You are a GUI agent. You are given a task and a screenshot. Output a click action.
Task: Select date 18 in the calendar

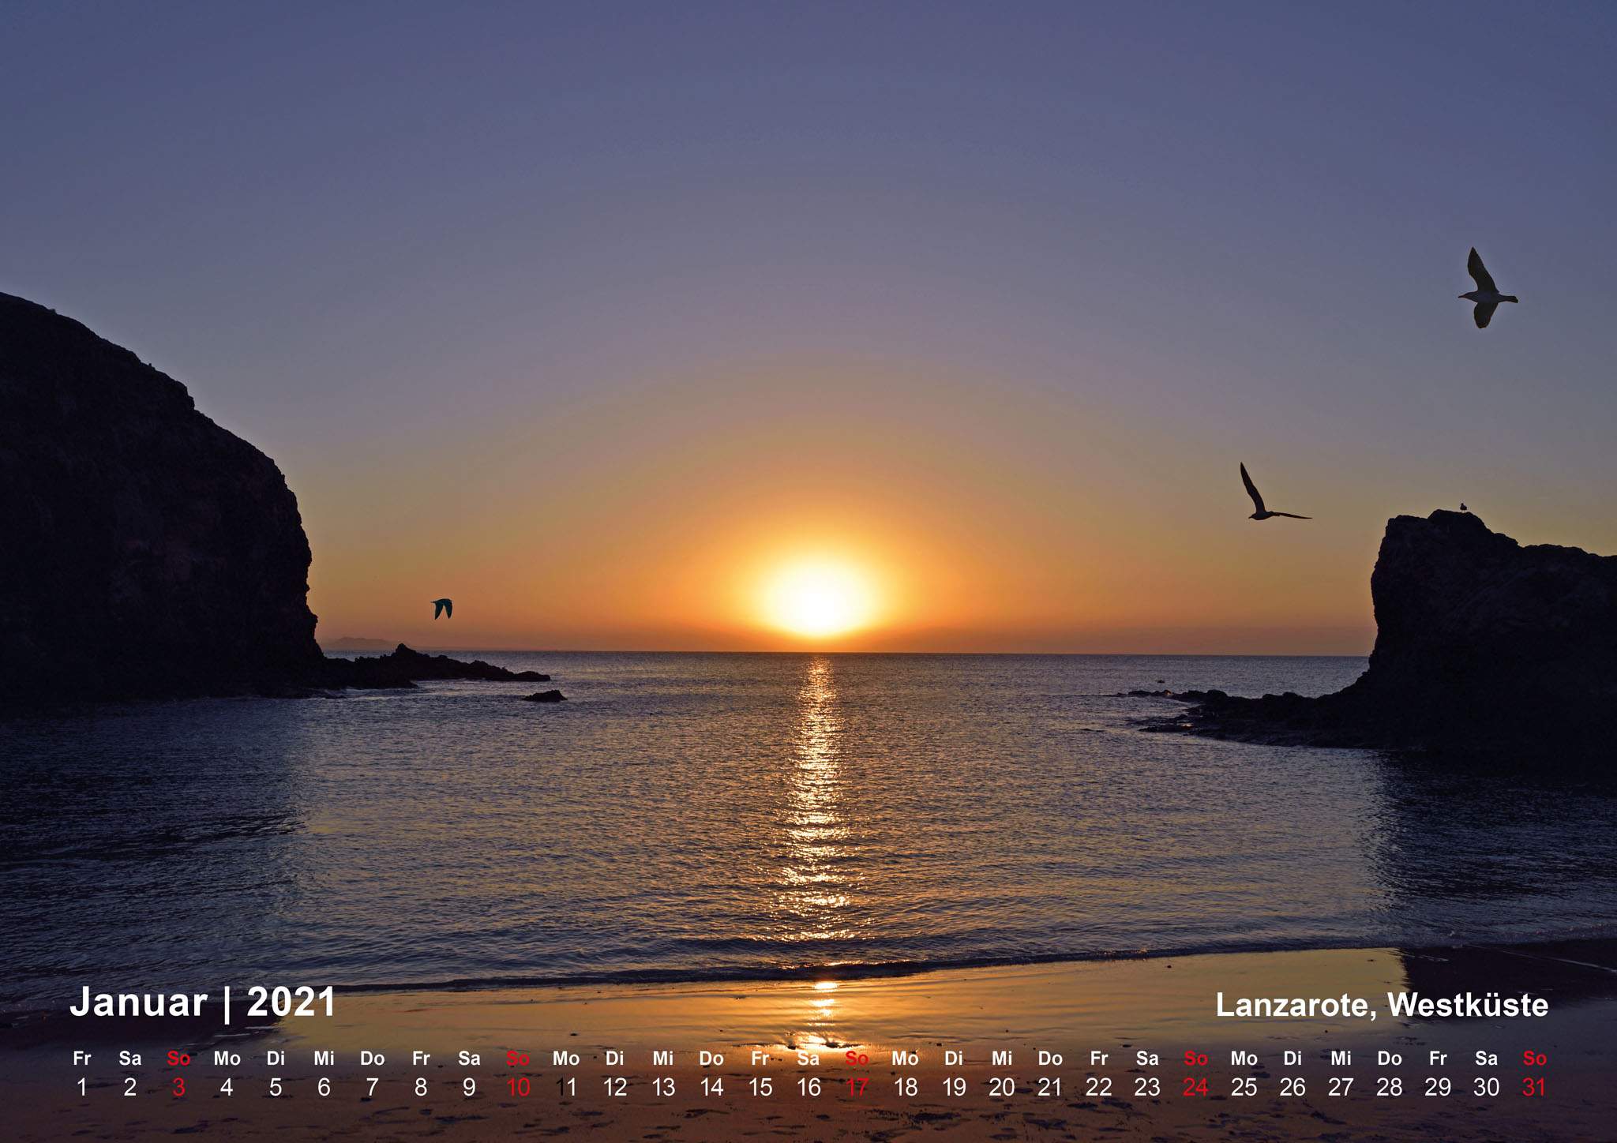tap(906, 1088)
